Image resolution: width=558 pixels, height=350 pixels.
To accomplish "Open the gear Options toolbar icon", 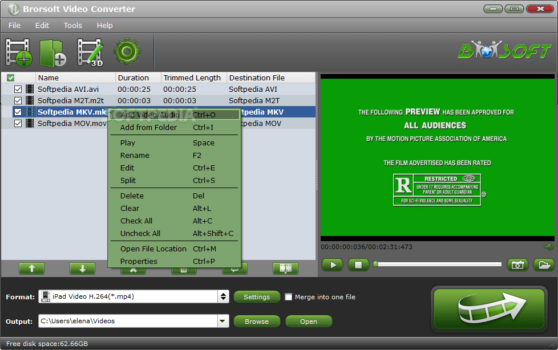I will [127, 52].
